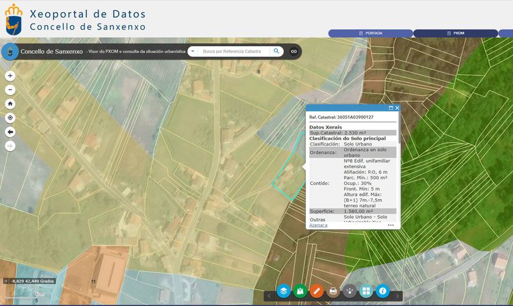
Task: Switch to the PXOM tab
Action: click(455, 33)
